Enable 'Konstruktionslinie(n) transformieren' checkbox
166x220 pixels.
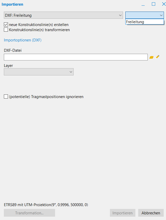tap(6, 30)
